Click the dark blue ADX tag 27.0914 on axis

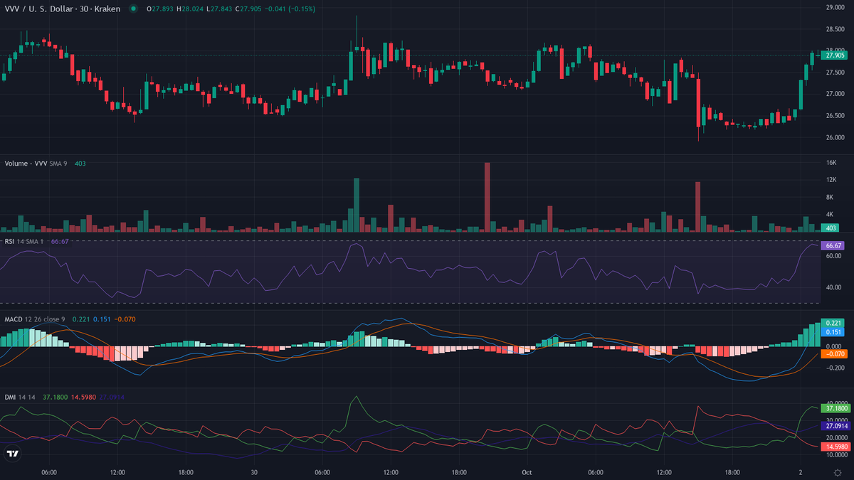(x=835, y=425)
